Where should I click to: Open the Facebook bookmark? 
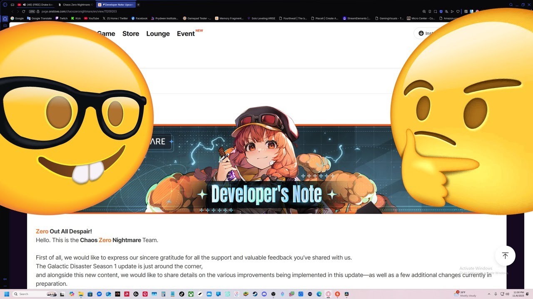tap(139, 18)
